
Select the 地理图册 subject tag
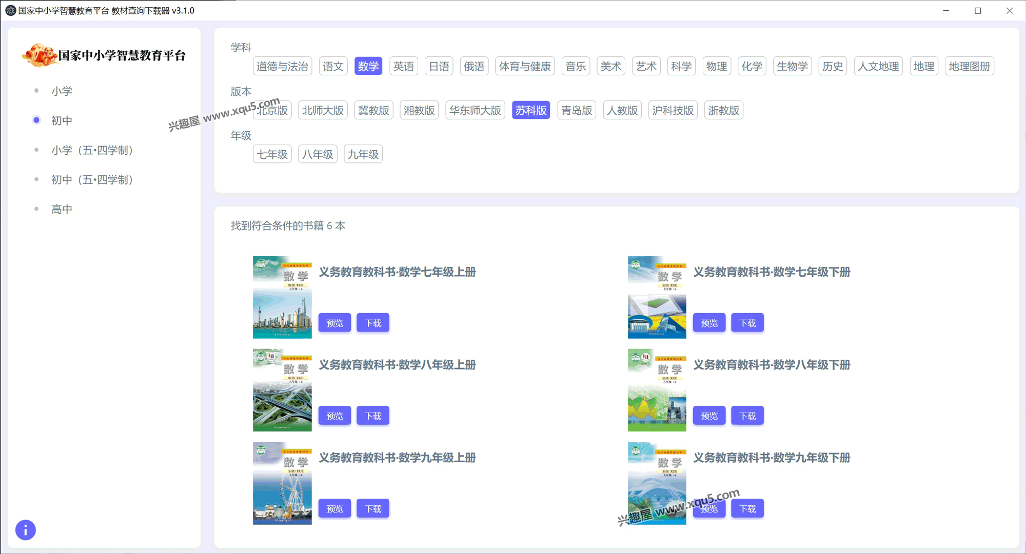click(969, 66)
